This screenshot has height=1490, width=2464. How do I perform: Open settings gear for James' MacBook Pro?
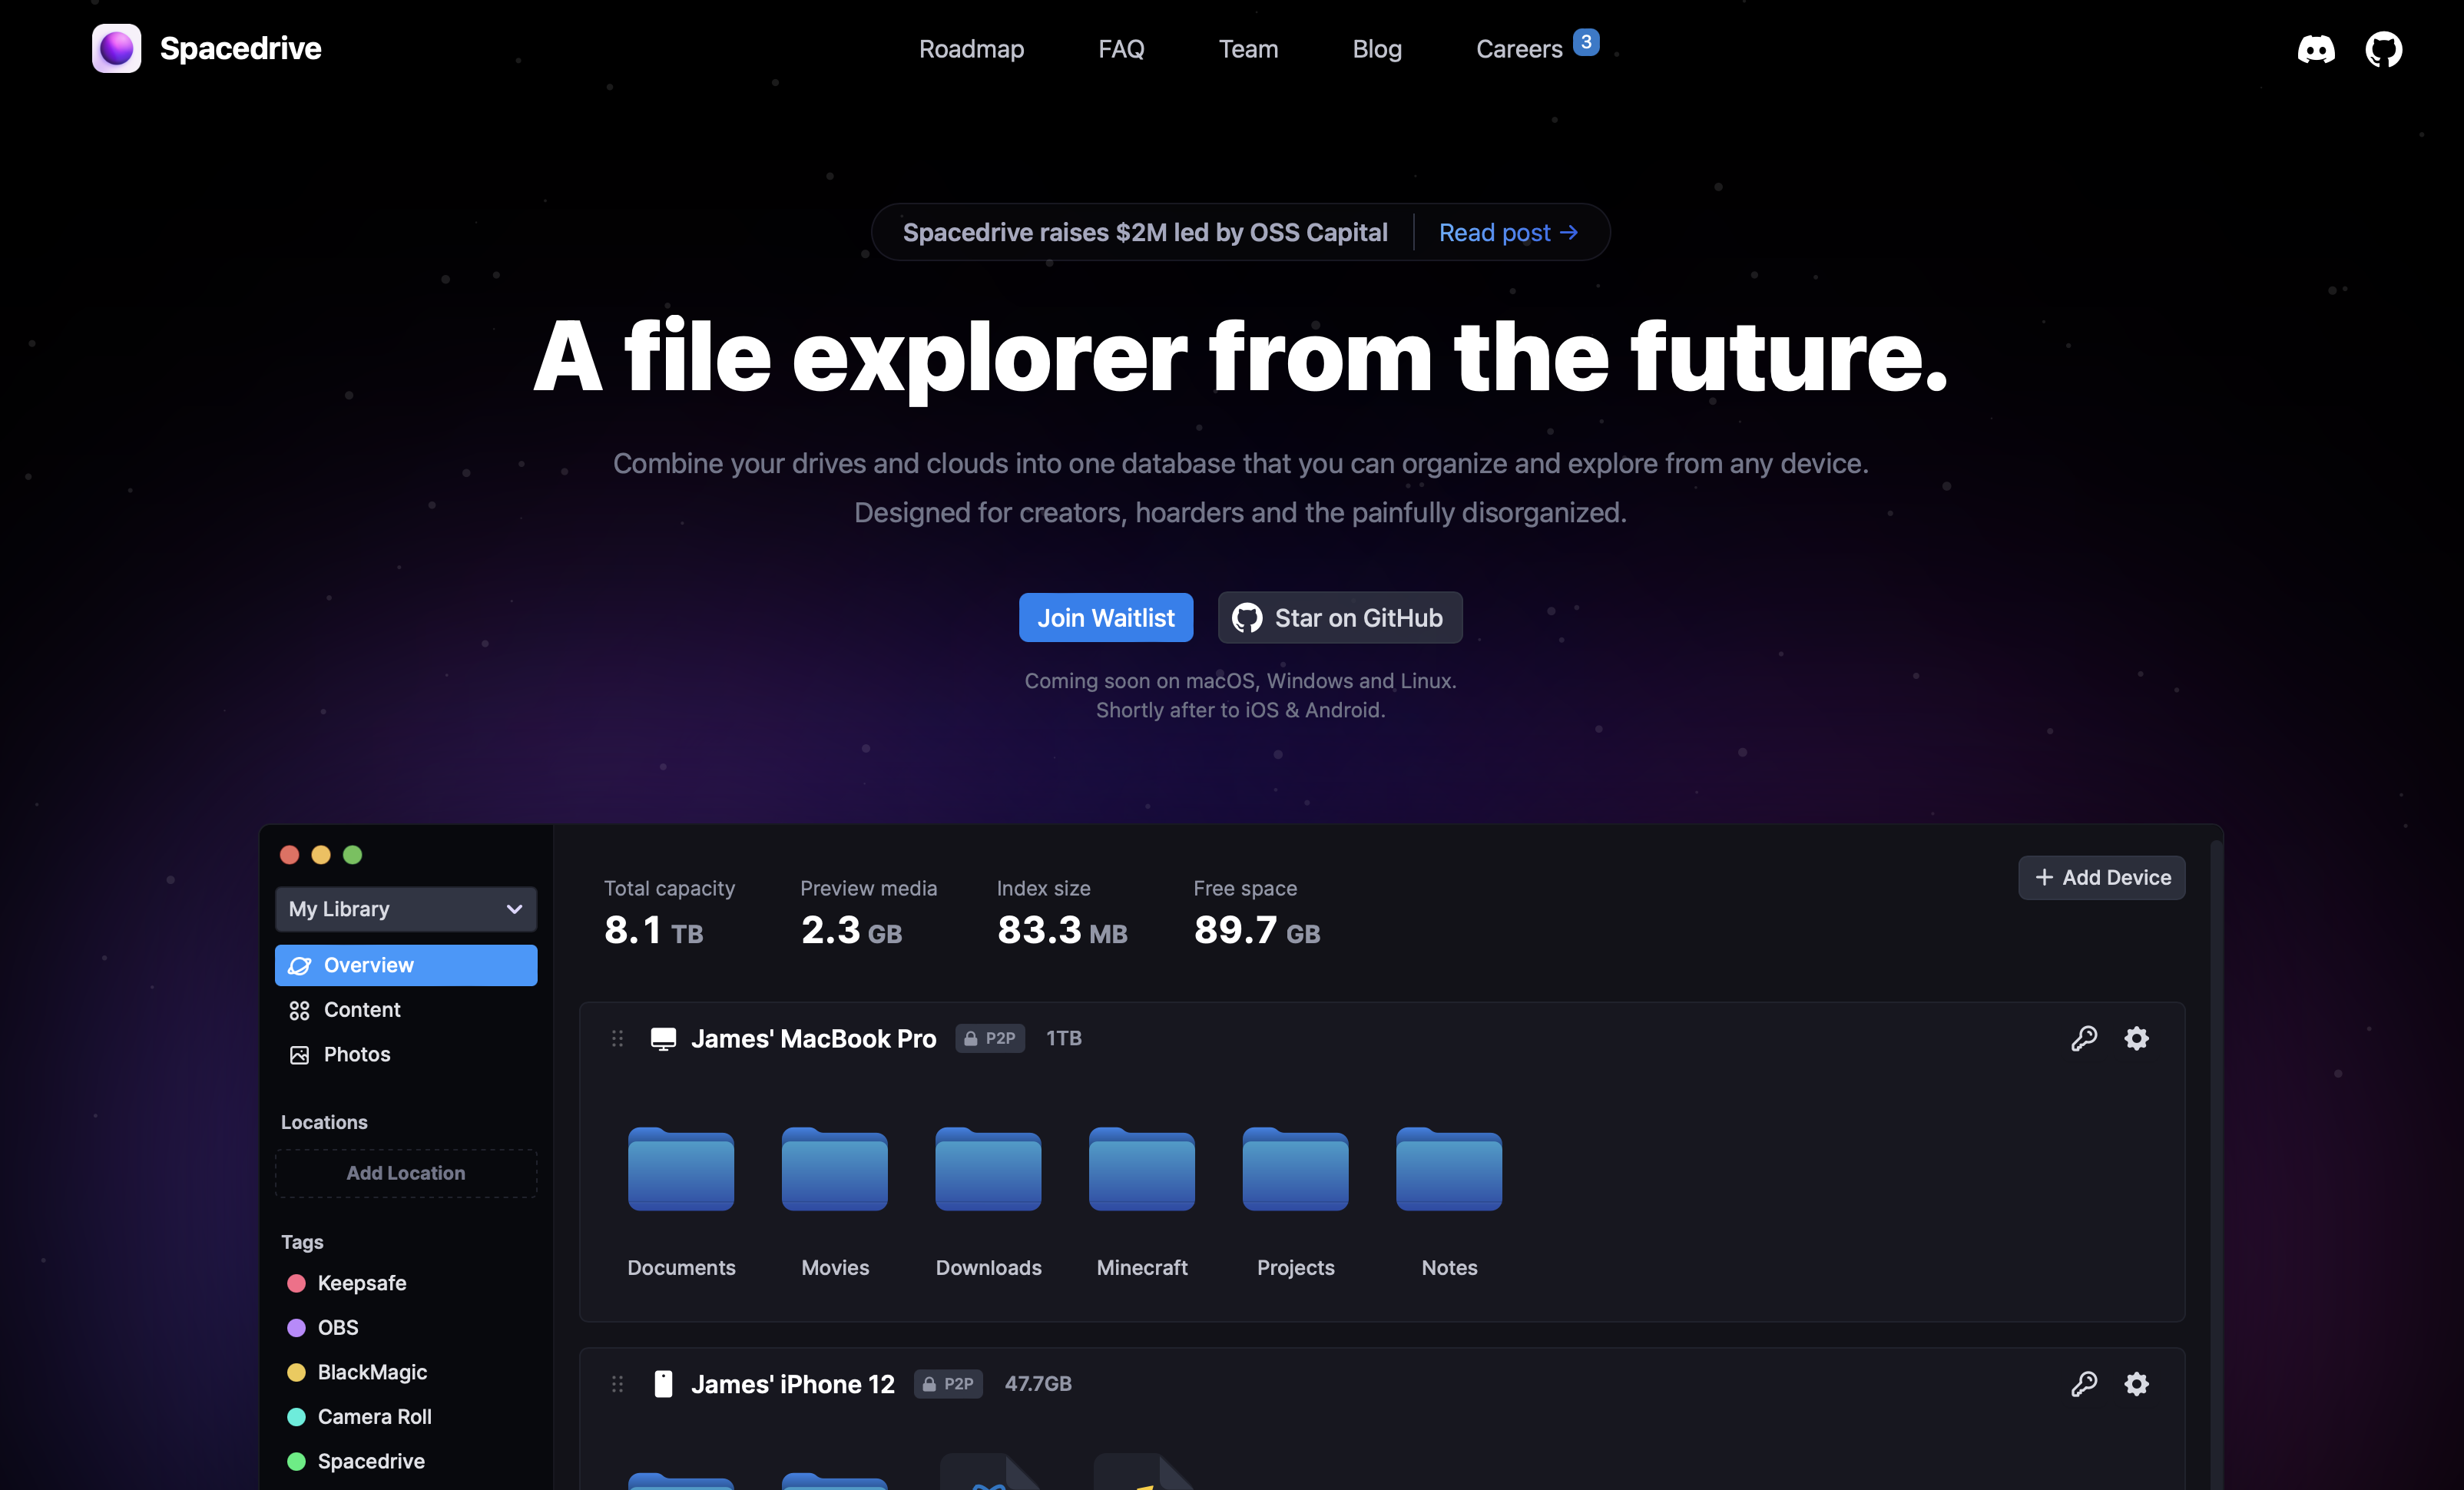[x=2136, y=1038]
